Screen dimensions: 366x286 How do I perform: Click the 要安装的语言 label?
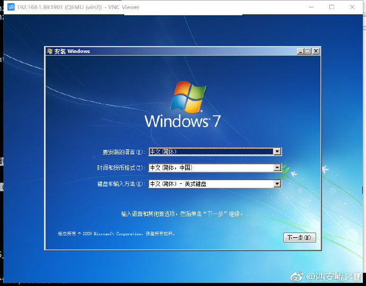pos(124,152)
